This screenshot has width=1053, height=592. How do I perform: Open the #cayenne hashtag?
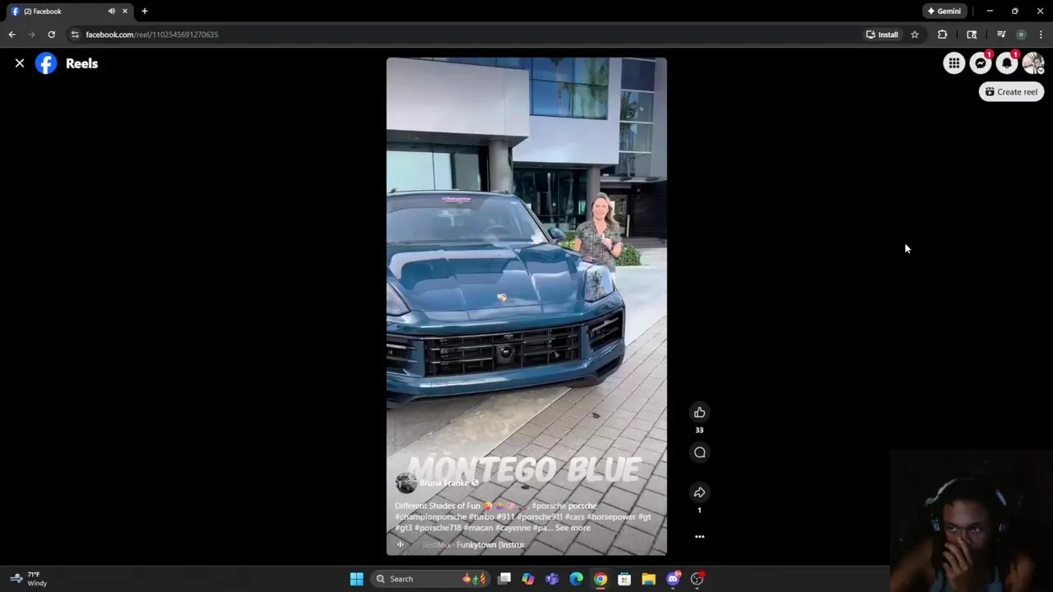(x=513, y=528)
